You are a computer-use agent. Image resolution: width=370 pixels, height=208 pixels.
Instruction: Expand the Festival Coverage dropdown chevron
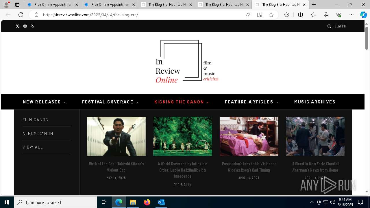pos(137,102)
